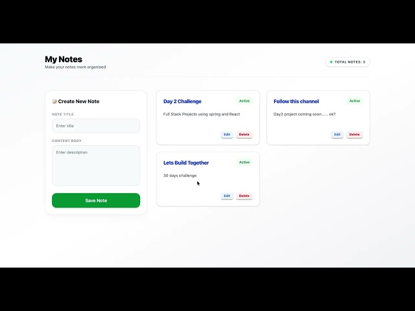Viewport: 415px width, 311px height.
Task: Click the notepad emoji icon beside Create New Note
Action: (x=54, y=101)
